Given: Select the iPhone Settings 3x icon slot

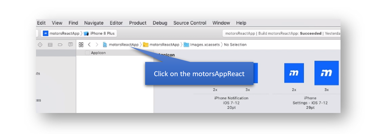Looking at the screenshot, I should pyautogui.click(x=326, y=73).
